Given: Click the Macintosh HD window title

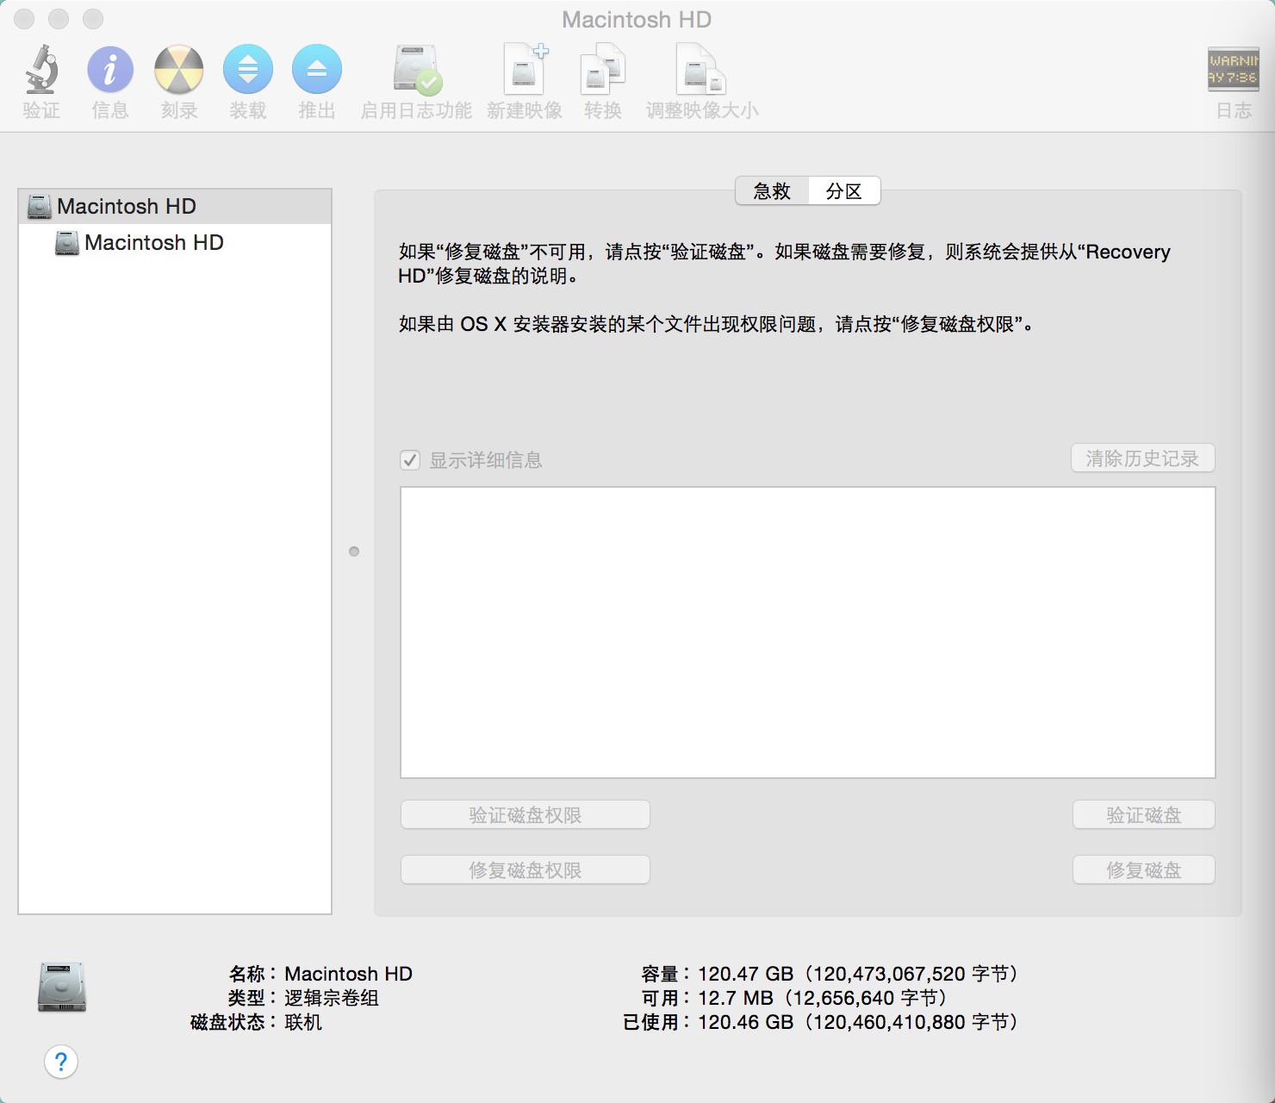Looking at the screenshot, I should pos(637,19).
